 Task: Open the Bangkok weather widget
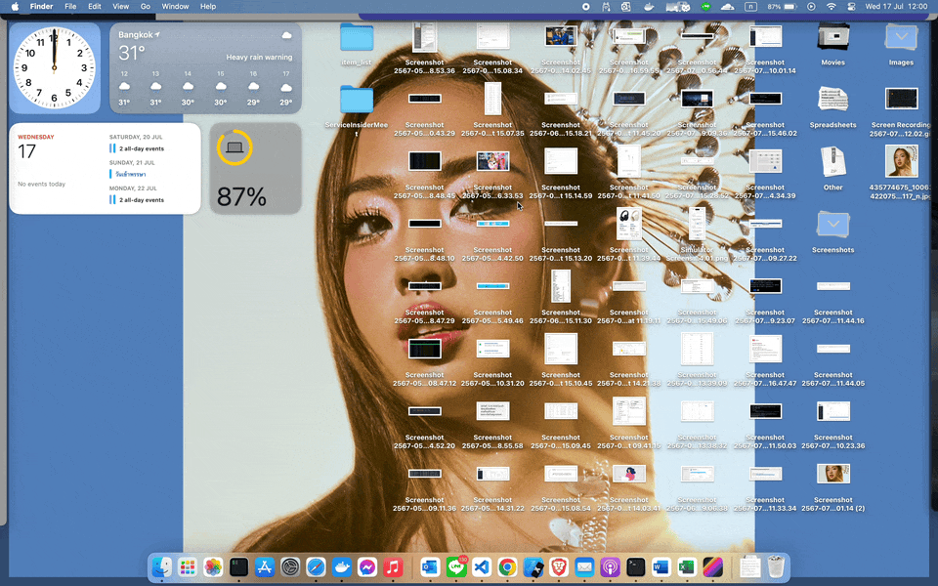tap(205, 68)
